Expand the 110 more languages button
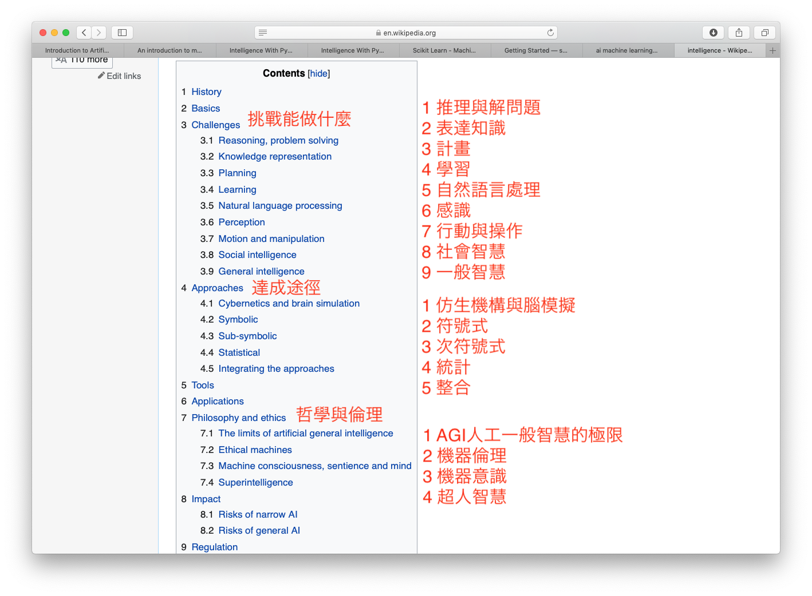Image resolution: width=812 pixels, height=596 pixels. tap(82, 60)
